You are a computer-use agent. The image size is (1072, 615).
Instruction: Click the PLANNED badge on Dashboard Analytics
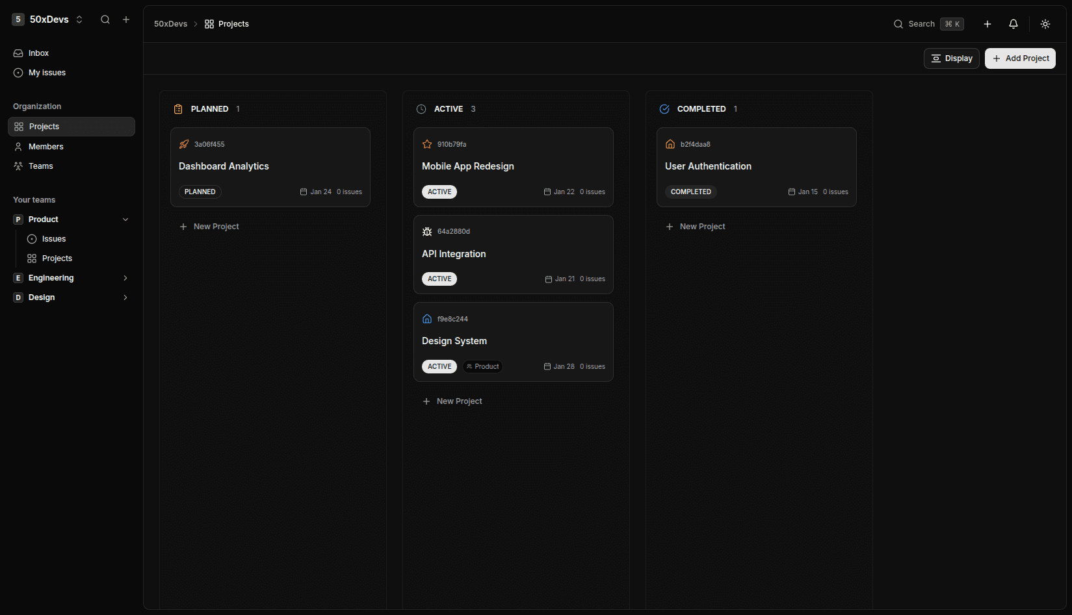tap(200, 191)
